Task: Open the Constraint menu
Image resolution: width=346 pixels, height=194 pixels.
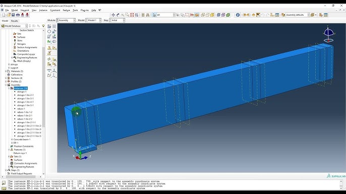Action: [x=55, y=10]
